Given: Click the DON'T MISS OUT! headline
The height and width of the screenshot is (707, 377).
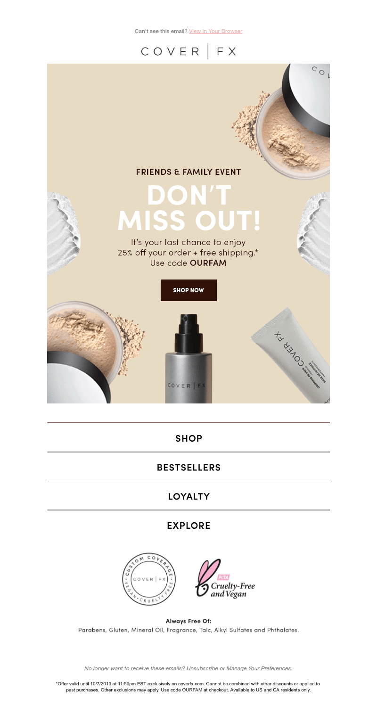Looking at the screenshot, I should 188,208.
